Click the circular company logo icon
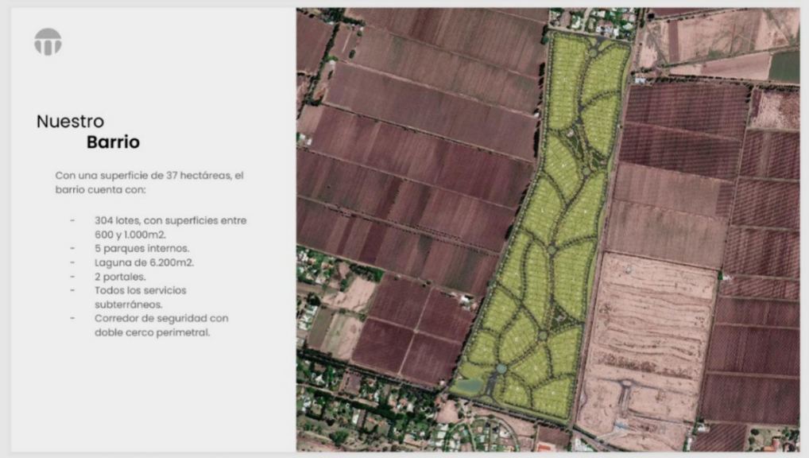This screenshot has height=458, width=809. tap(48, 42)
